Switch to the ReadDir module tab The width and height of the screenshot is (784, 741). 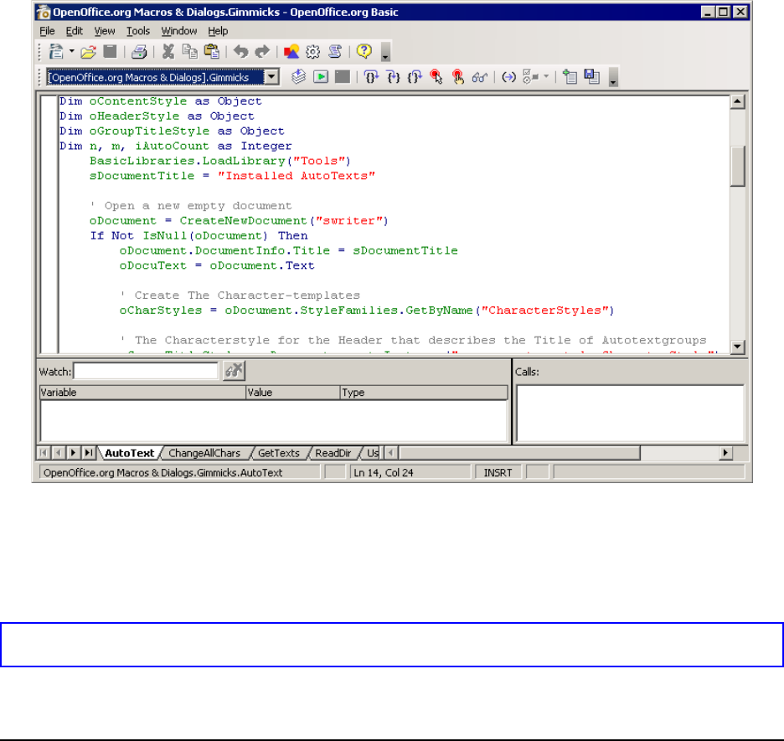[x=333, y=453]
